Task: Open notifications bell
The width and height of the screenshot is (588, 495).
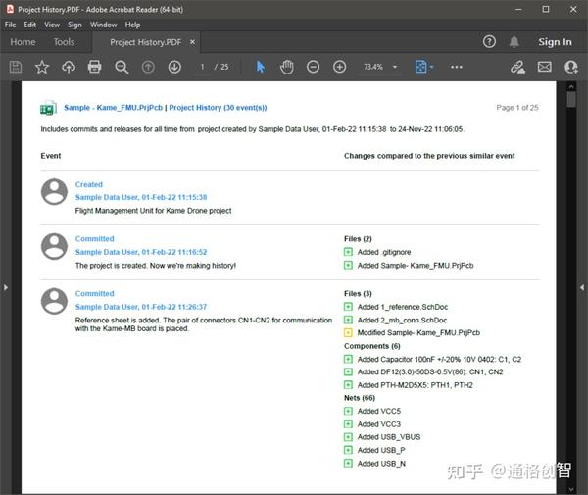Action: pyautogui.click(x=514, y=42)
